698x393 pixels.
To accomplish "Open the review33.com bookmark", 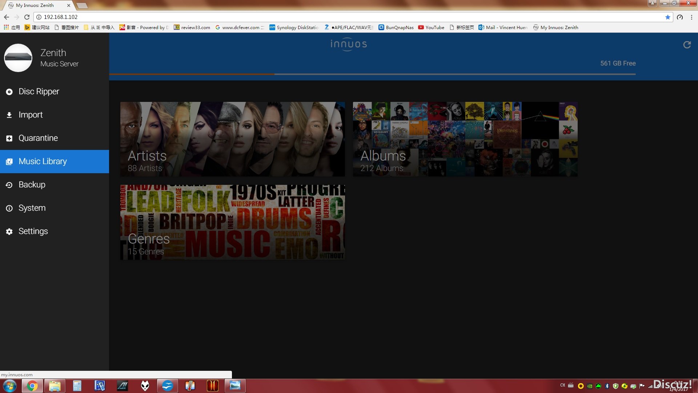I will click(x=192, y=27).
